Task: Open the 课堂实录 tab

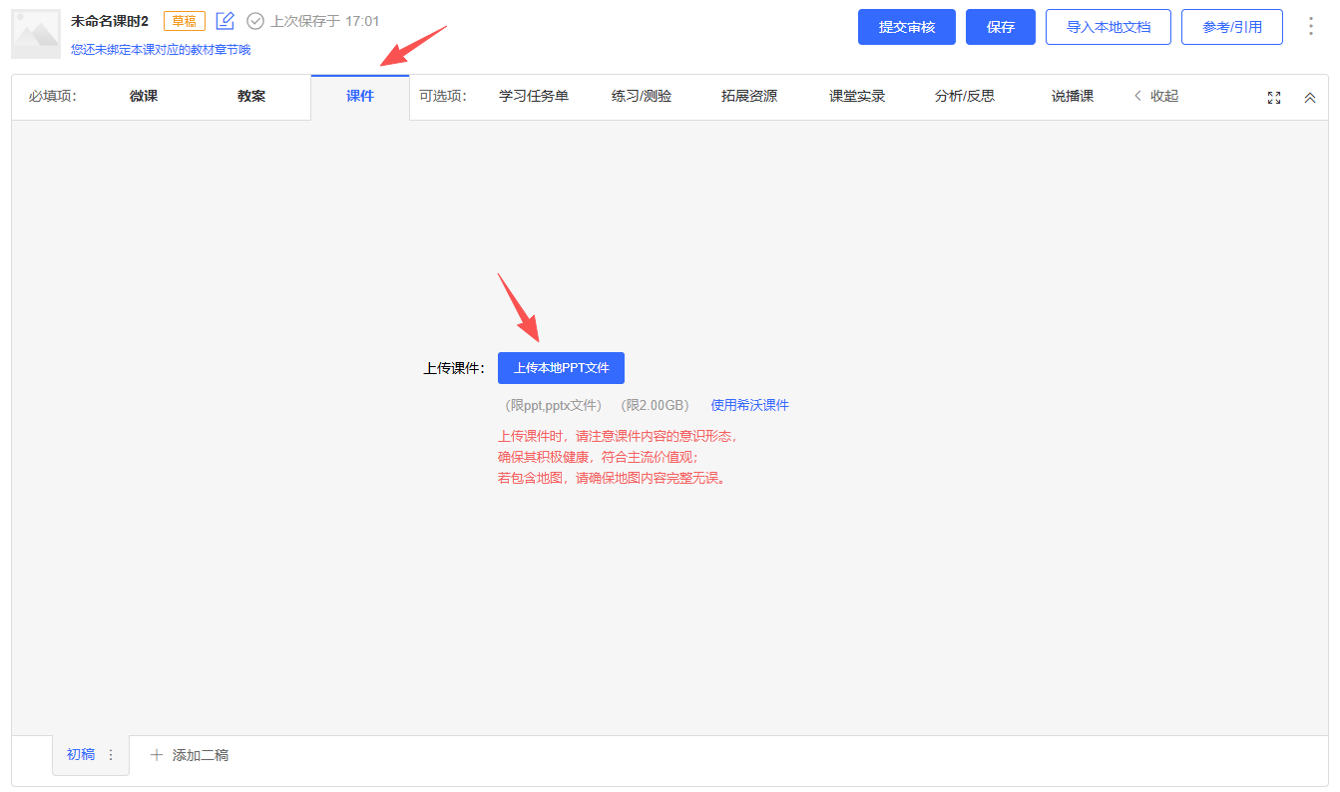Action: pos(857,97)
